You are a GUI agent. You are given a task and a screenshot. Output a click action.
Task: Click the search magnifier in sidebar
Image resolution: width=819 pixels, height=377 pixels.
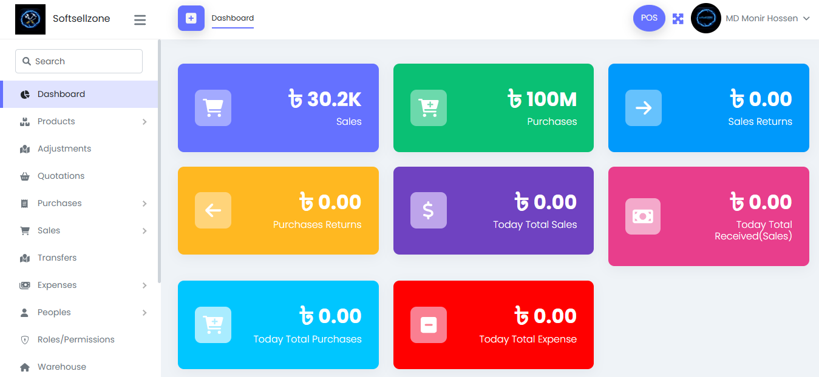(x=25, y=61)
